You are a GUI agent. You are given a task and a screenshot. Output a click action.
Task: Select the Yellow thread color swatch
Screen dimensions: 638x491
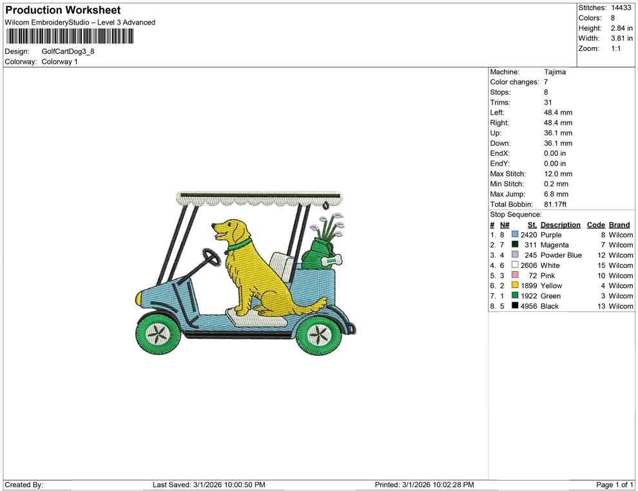[515, 285]
